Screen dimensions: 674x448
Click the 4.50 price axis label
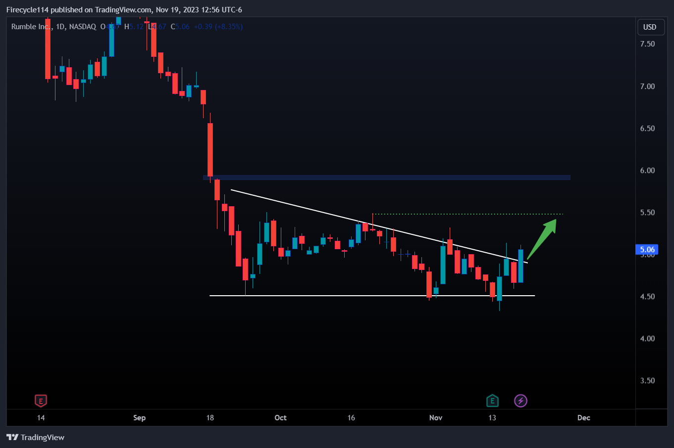647,297
